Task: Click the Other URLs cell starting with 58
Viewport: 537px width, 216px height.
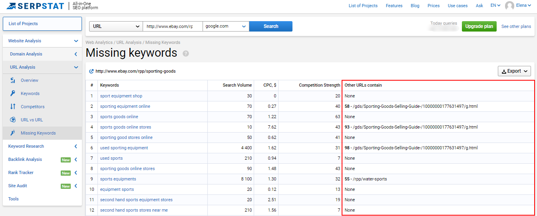Action: tap(411, 106)
